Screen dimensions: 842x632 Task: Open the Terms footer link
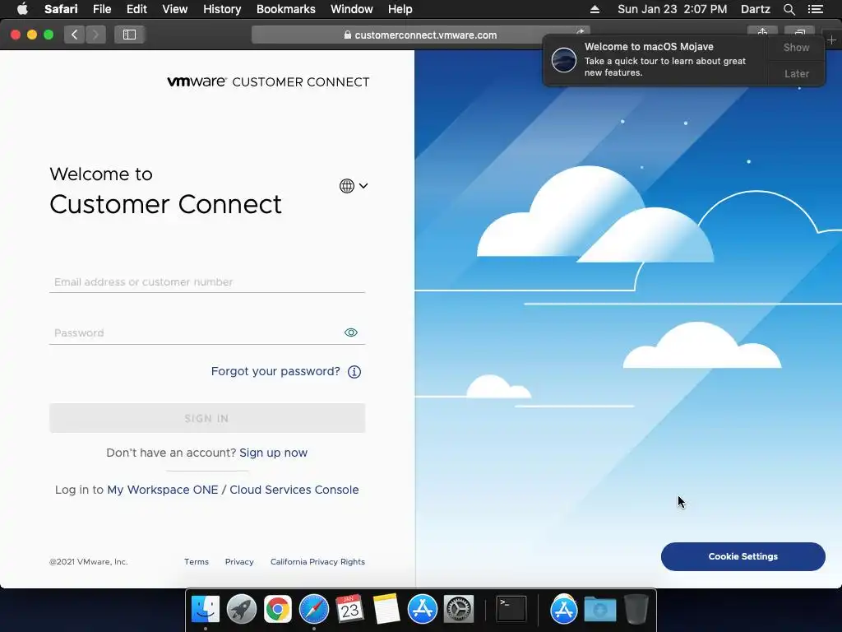click(197, 561)
